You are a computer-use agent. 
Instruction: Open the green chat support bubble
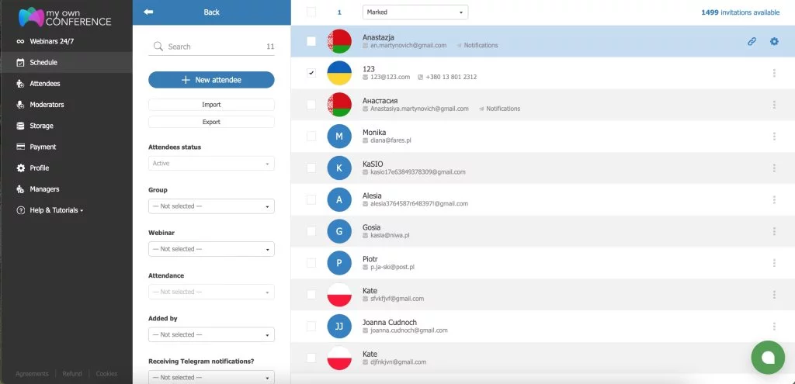point(768,357)
